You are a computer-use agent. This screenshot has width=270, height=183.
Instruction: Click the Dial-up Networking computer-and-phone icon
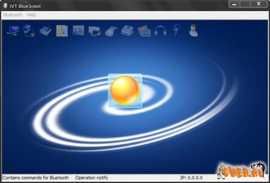pyautogui.click(x=29, y=31)
